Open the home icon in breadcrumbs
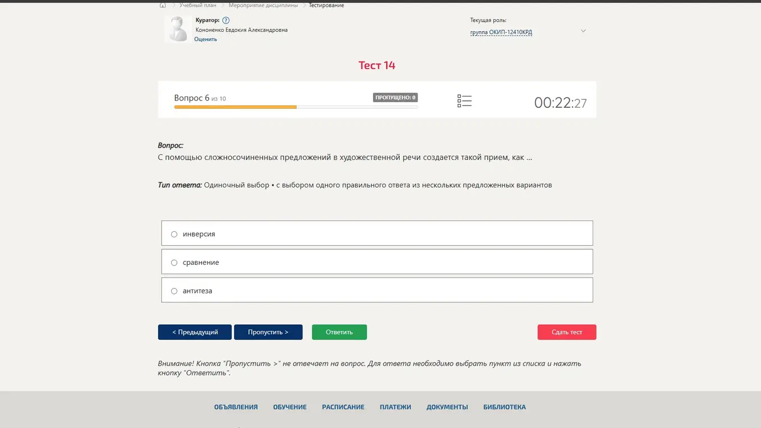This screenshot has height=428, width=761. pos(163,5)
